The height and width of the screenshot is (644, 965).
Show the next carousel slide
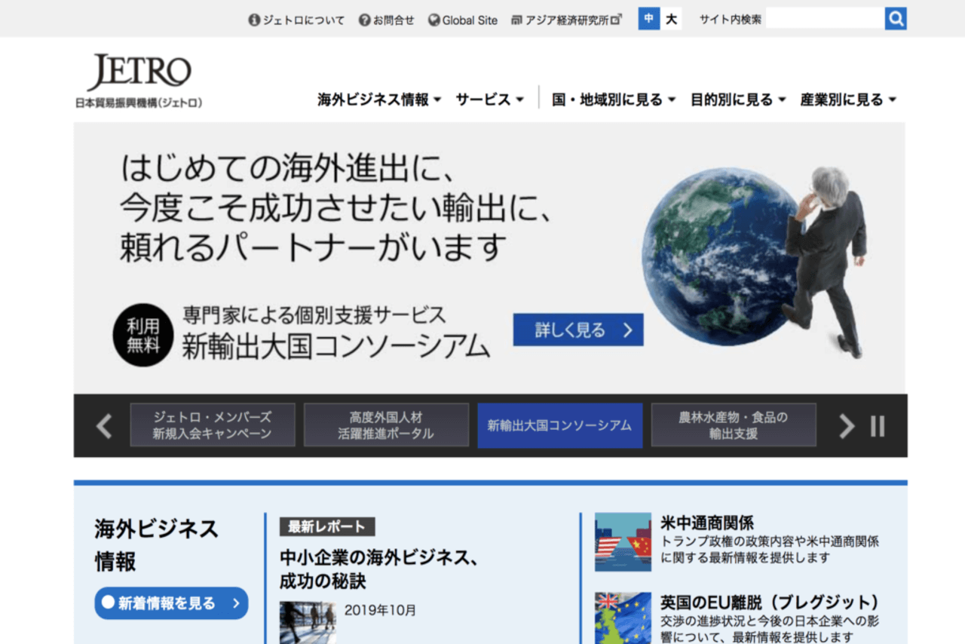847,426
